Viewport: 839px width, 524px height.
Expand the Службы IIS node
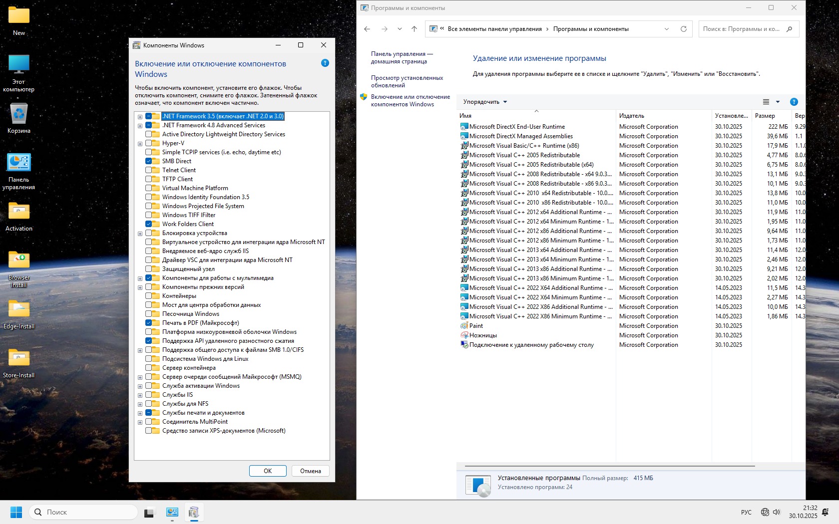pyautogui.click(x=140, y=395)
